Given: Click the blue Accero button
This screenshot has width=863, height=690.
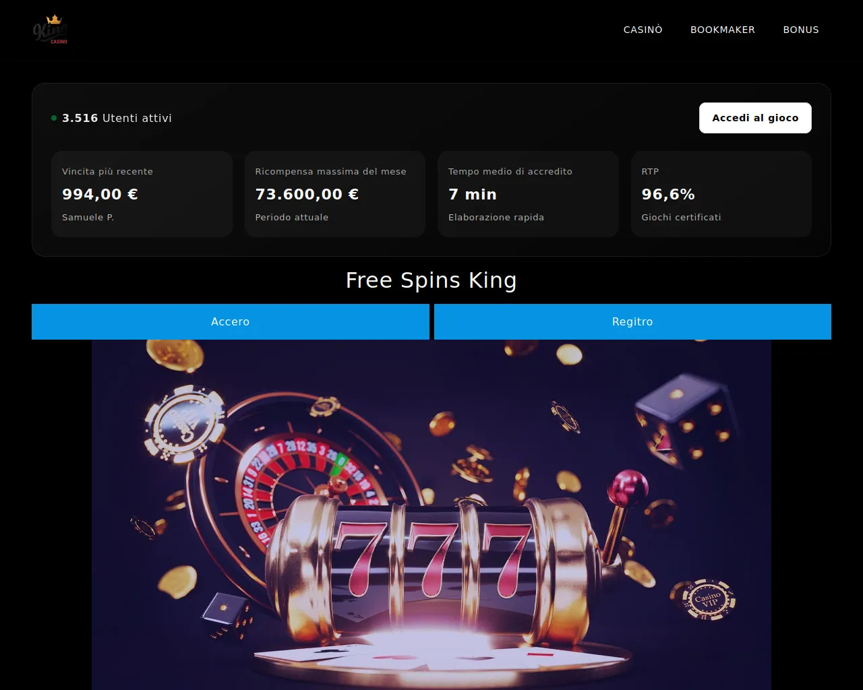Looking at the screenshot, I should (x=231, y=321).
